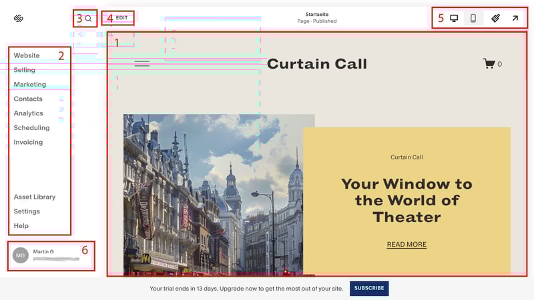Click the small 'Curtain Call' label in yellow card
Image resolution: width=534 pixels, height=300 pixels.
pos(407,157)
